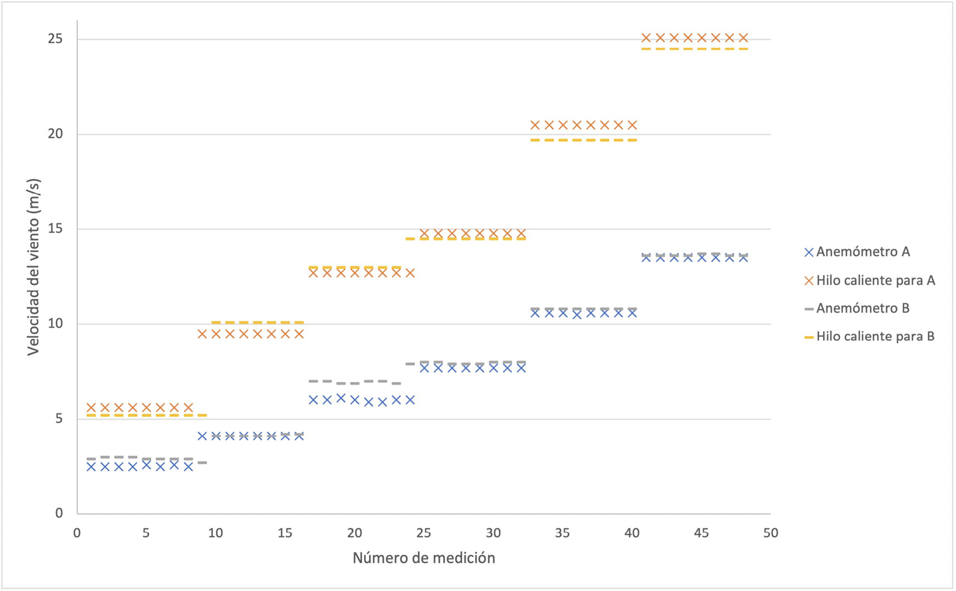Click the Anemómetro A marker at measurement 24

click(x=410, y=400)
